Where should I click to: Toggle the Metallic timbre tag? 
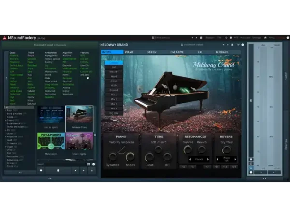point(31,91)
